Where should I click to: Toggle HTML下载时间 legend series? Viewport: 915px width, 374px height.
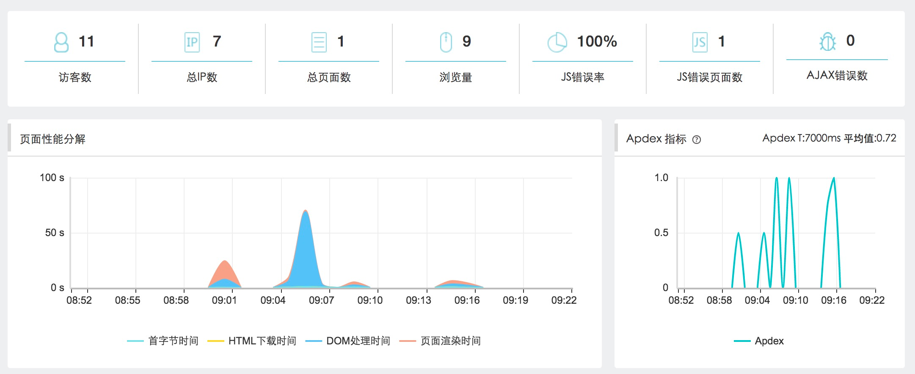(252, 341)
